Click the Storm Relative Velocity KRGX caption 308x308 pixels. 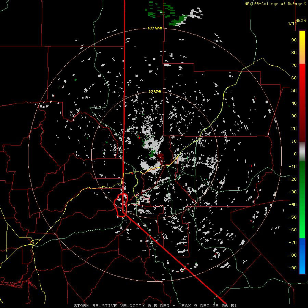point(155,306)
